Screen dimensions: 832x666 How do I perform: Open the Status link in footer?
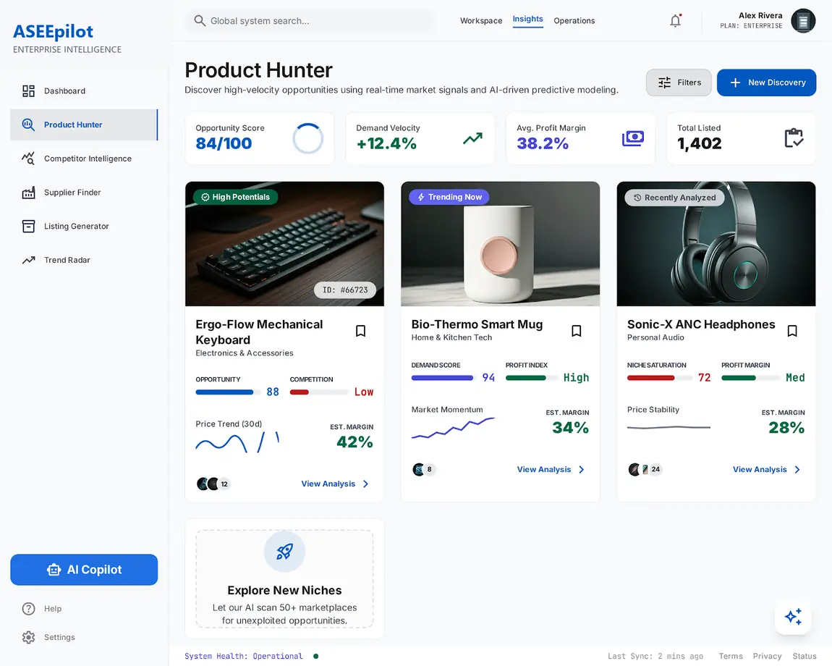tap(805, 657)
